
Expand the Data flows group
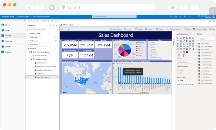pyautogui.click(x=28, y=45)
